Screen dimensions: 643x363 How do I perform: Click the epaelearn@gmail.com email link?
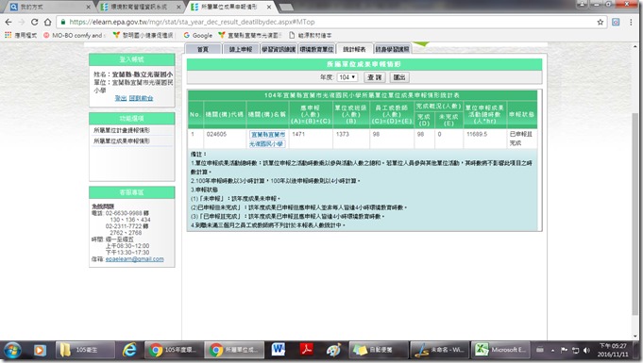[x=134, y=259]
